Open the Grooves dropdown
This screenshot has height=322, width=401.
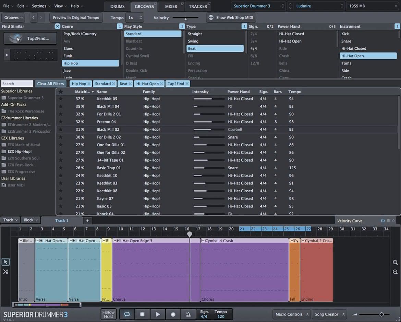coord(13,18)
